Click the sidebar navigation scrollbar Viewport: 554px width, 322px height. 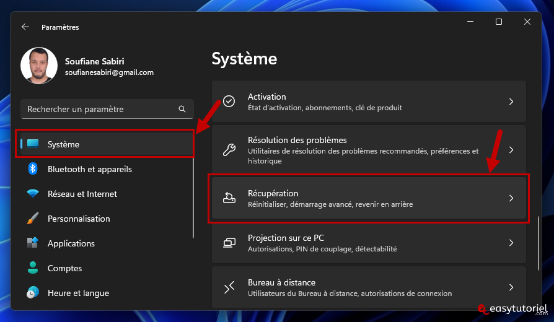click(193, 198)
